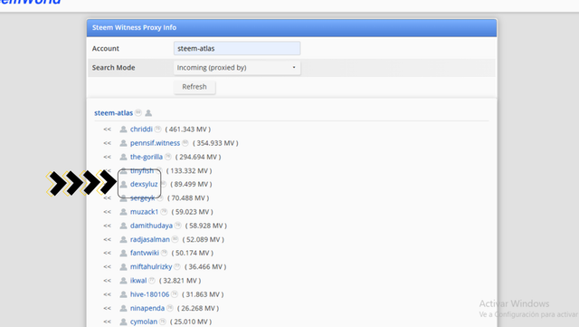The height and width of the screenshot is (327, 579).
Task: Click the user icon next to steem-atlas heading
Action: (148, 113)
